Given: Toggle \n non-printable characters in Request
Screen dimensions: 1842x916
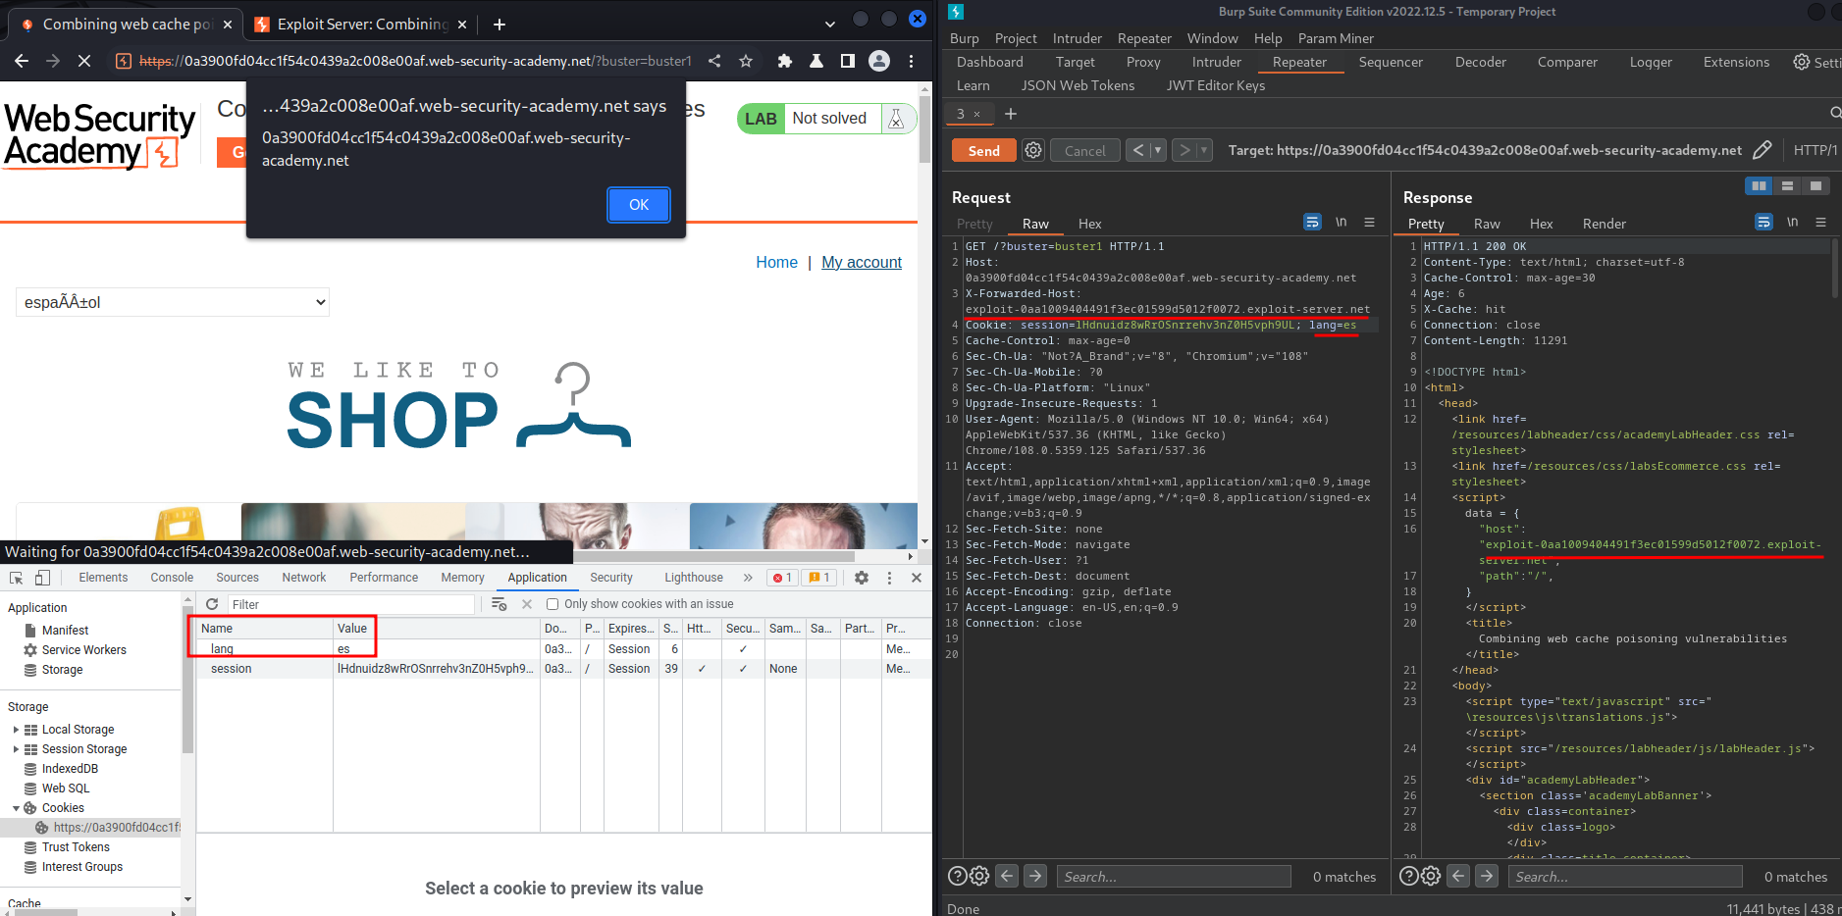Looking at the screenshot, I should [x=1341, y=223].
